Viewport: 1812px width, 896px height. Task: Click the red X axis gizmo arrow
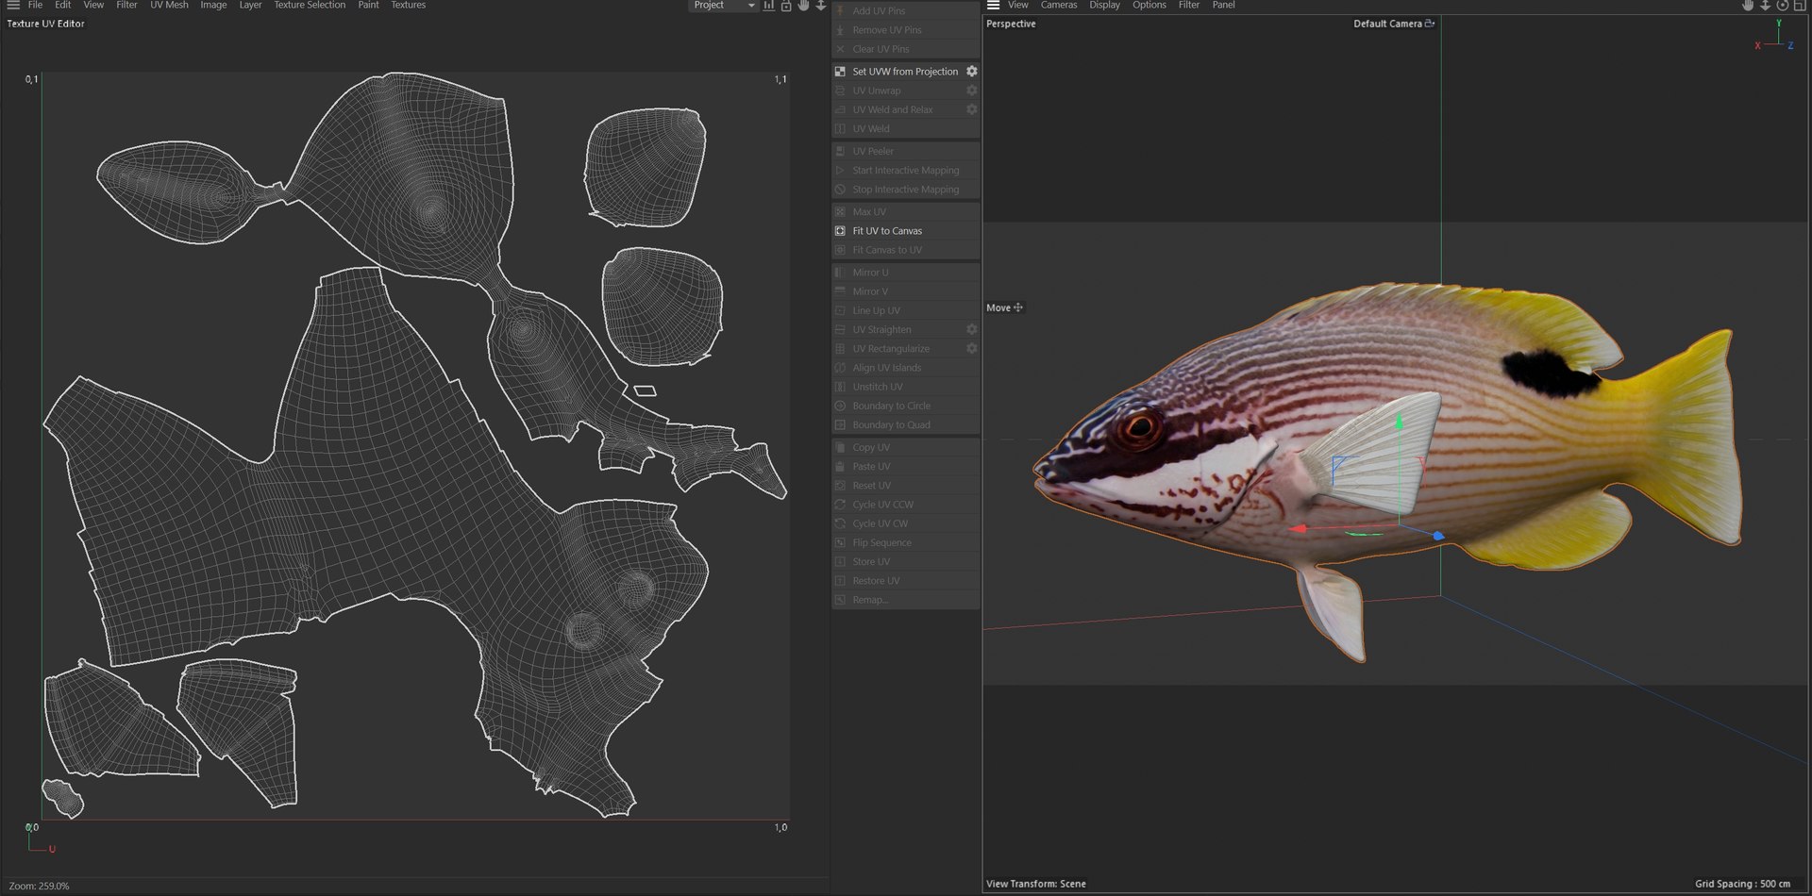(x=1299, y=529)
